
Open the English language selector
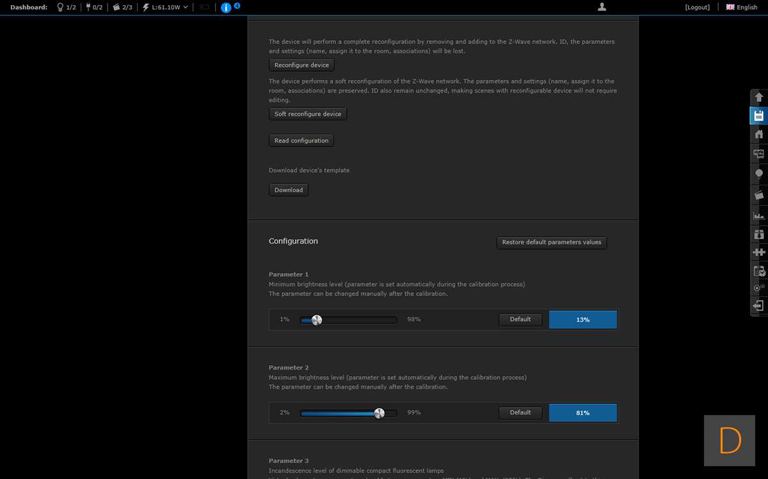[742, 7]
